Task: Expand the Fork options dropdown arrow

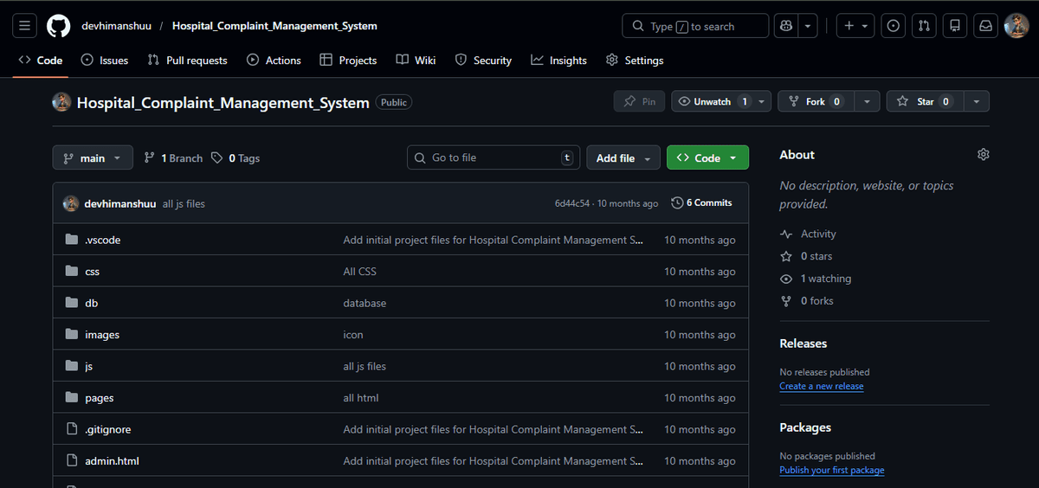Action: [867, 101]
